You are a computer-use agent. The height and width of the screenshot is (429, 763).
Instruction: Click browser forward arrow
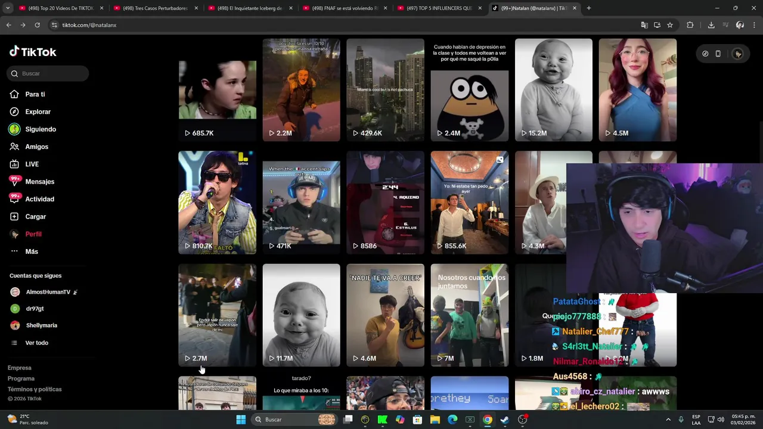pyautogui.click(x=23, y=25)
